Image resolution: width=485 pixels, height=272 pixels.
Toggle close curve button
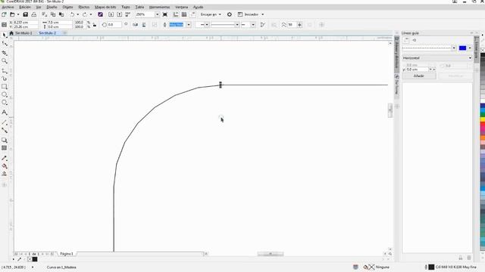[x=263, y=25]
